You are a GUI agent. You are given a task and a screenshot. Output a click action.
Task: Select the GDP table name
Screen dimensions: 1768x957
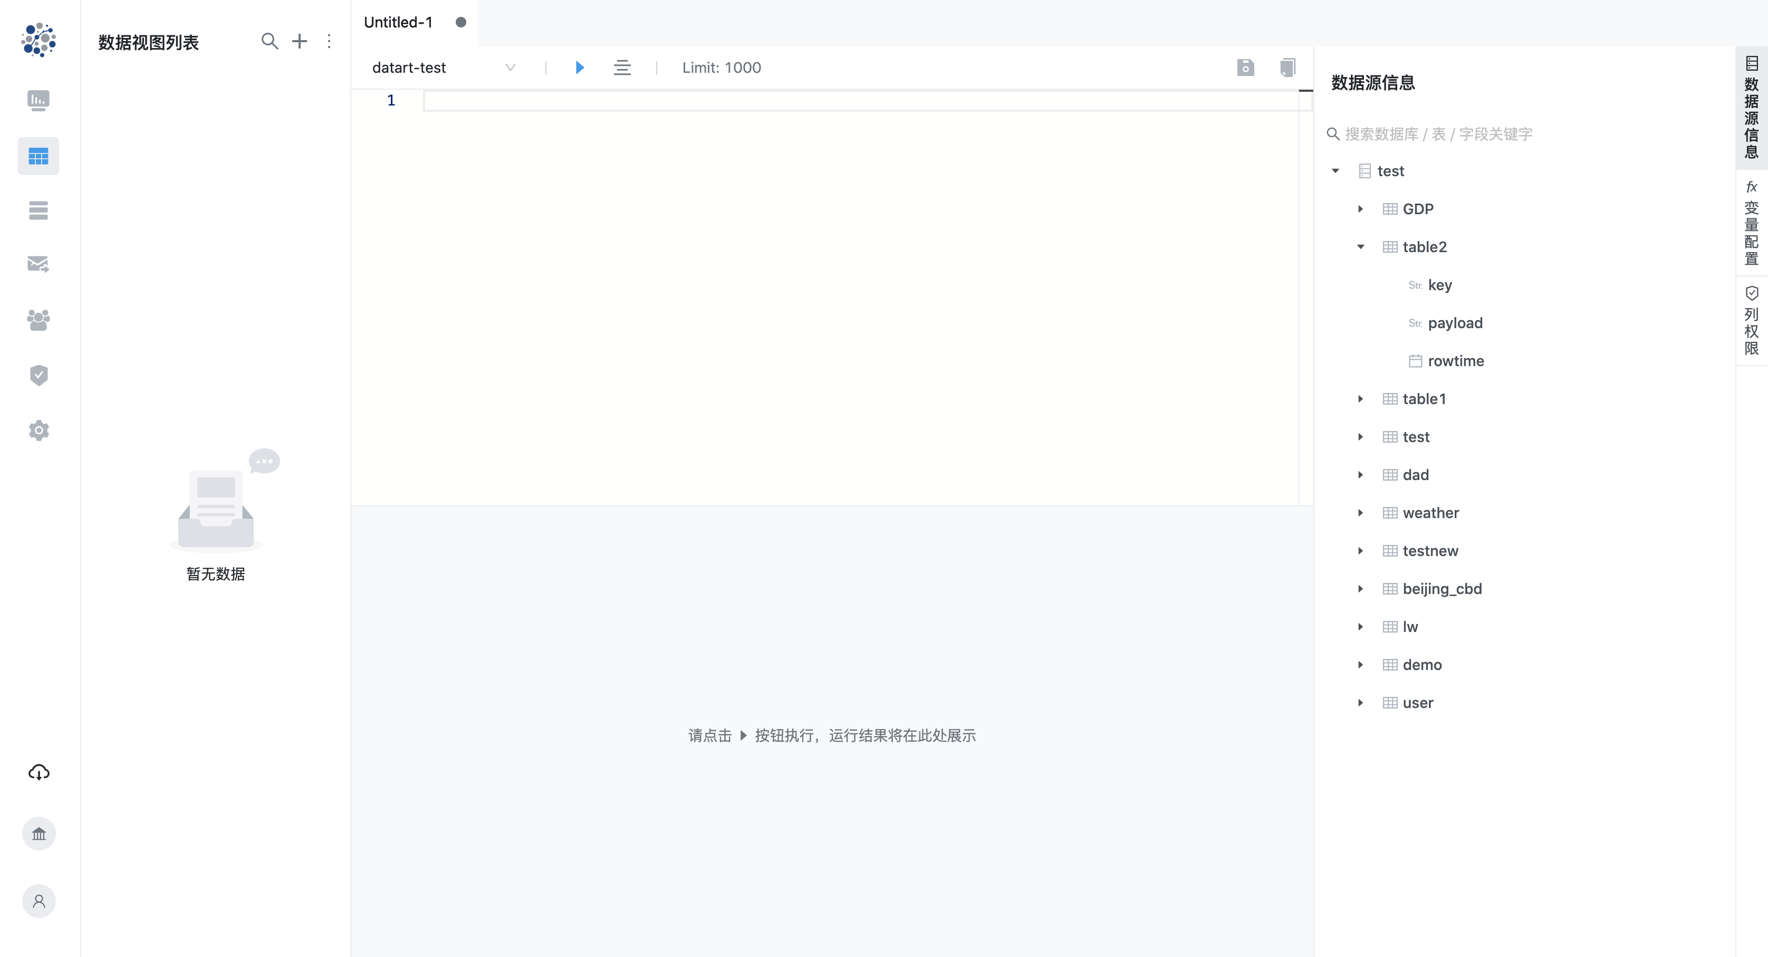[x=1418, y=209]
